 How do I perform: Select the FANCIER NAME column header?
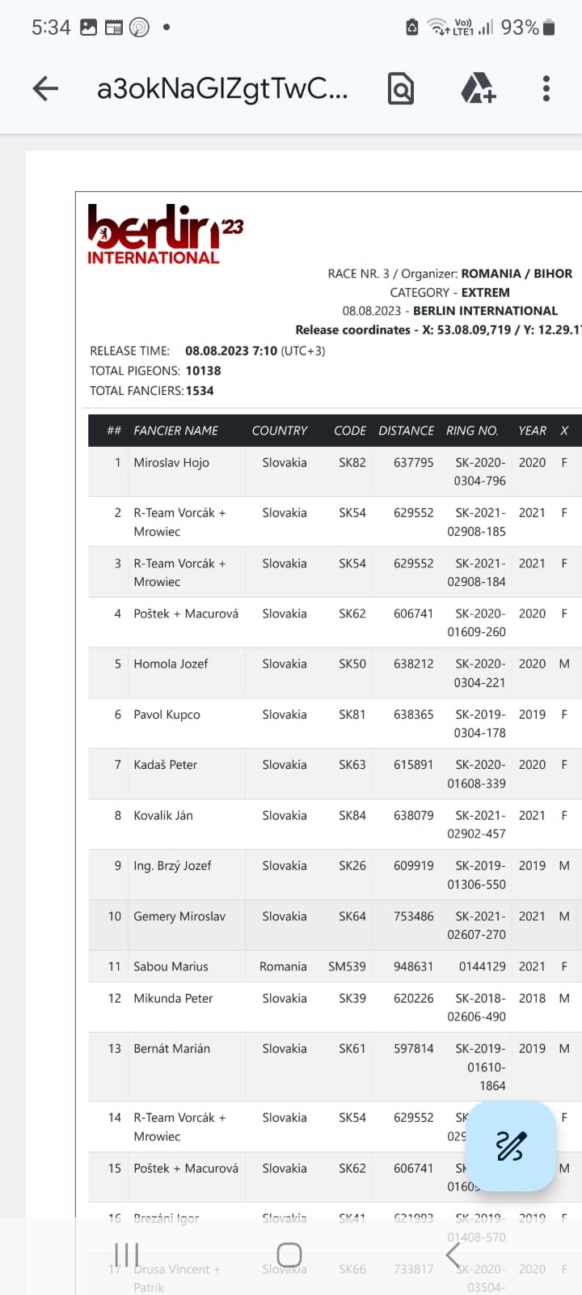(x=175, y=431)
